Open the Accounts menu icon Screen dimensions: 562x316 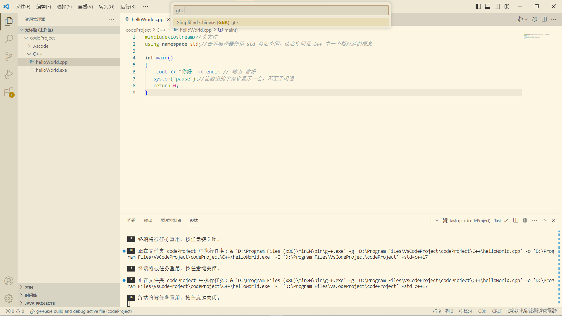click(9, 281)
